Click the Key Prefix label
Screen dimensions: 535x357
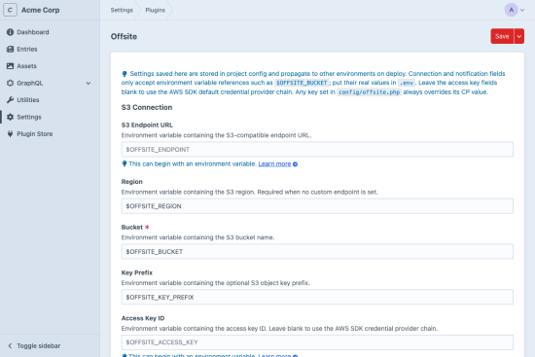[137, 272]
